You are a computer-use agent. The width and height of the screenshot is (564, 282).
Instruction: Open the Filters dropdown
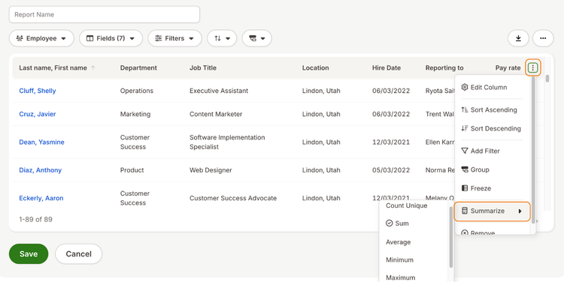point(174,38)
